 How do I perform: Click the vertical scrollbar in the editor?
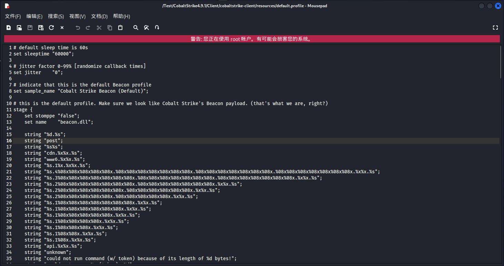[x=501, y=62]
